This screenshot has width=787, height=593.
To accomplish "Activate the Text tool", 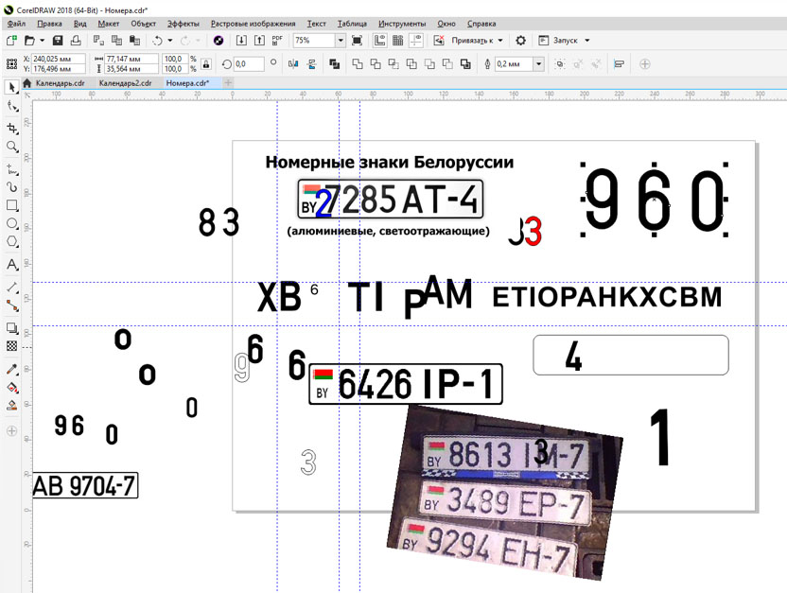I will (x=12, y=265).
